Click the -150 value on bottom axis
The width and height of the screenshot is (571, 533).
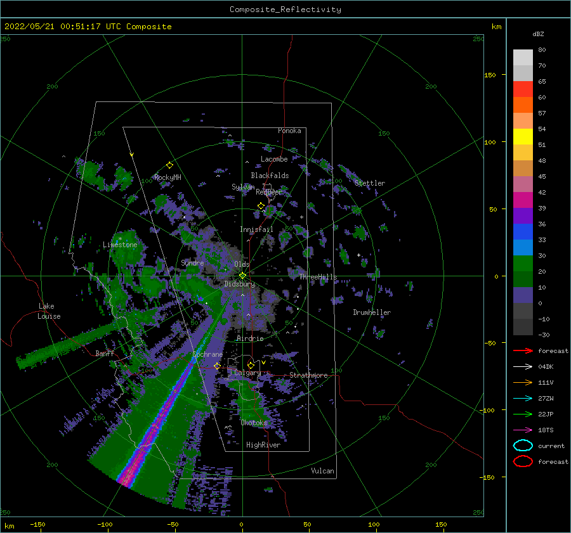tap(37, 524)
